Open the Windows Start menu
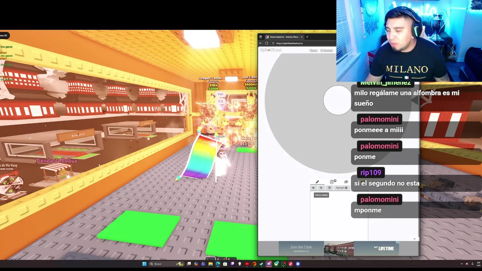This screenshot has height=271, width=482. (x=145, y=264)
